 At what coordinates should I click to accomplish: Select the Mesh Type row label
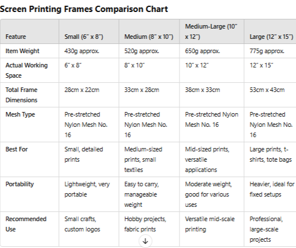tap(20, 114)
